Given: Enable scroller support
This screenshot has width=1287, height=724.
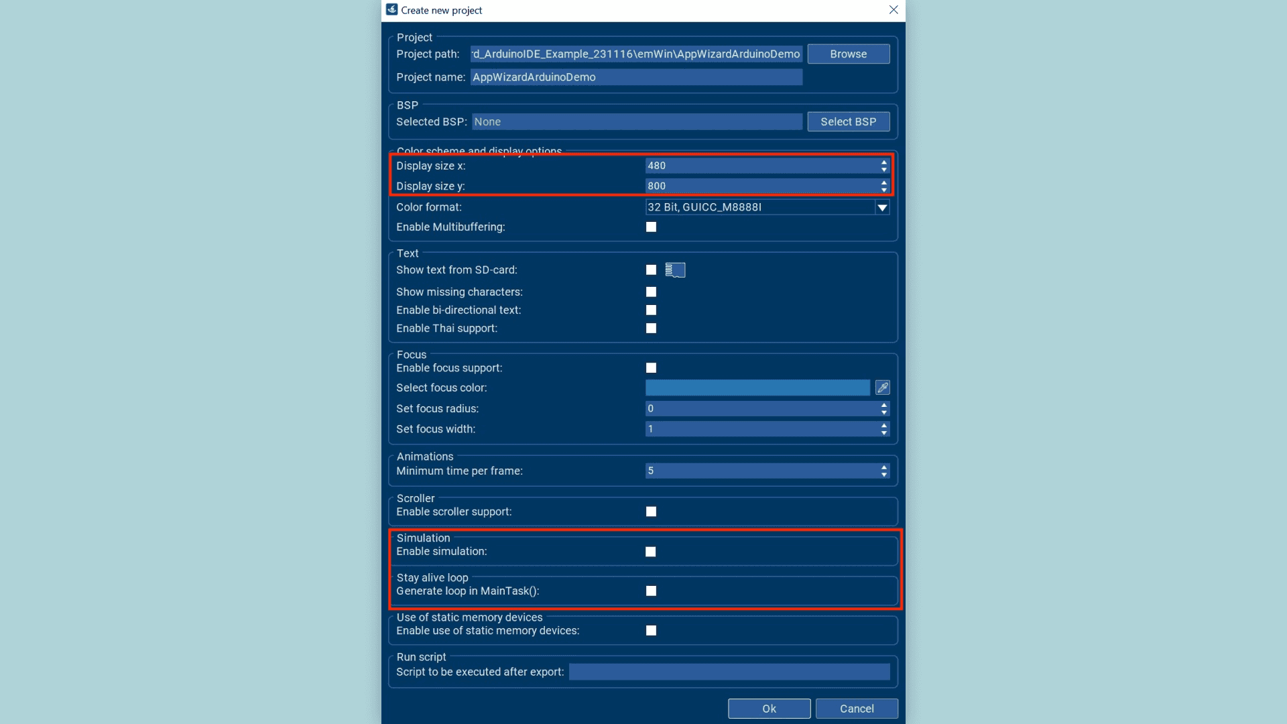Looking at the screenshot, I should click(x=651, y=511).
